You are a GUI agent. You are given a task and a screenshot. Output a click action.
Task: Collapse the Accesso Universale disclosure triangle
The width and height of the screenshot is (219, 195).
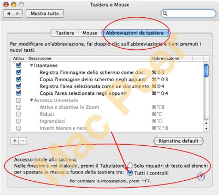(32, 100)
